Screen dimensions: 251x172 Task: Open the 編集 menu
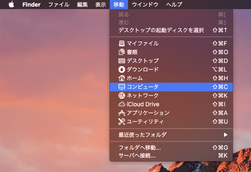pyautogui.click(x=82, y=5)
